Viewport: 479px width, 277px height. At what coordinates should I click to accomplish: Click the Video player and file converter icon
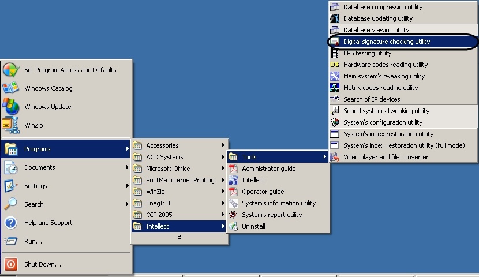pyautogui.click(x=335, y=157)
